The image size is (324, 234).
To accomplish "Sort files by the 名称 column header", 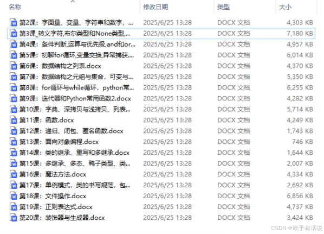I will click(15, 7).
